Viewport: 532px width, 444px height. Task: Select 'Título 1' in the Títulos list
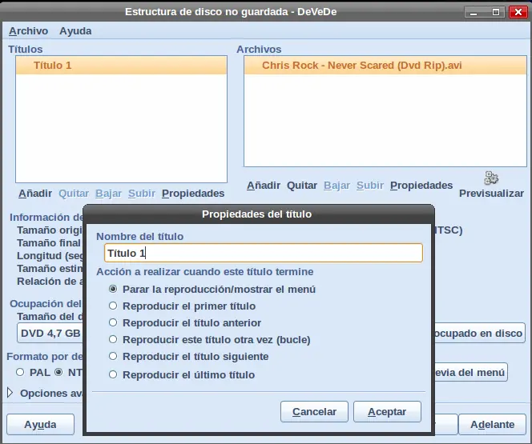click(121, 65)
